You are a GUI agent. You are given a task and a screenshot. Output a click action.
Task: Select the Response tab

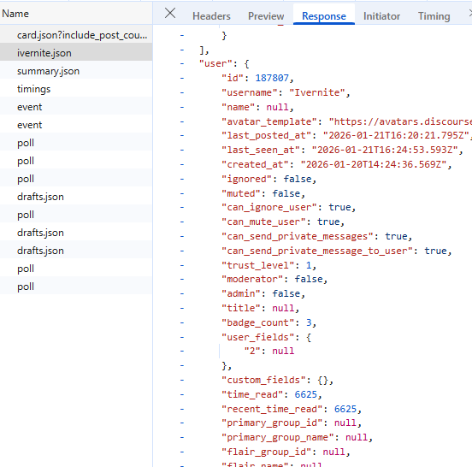(x=324, y=16)
